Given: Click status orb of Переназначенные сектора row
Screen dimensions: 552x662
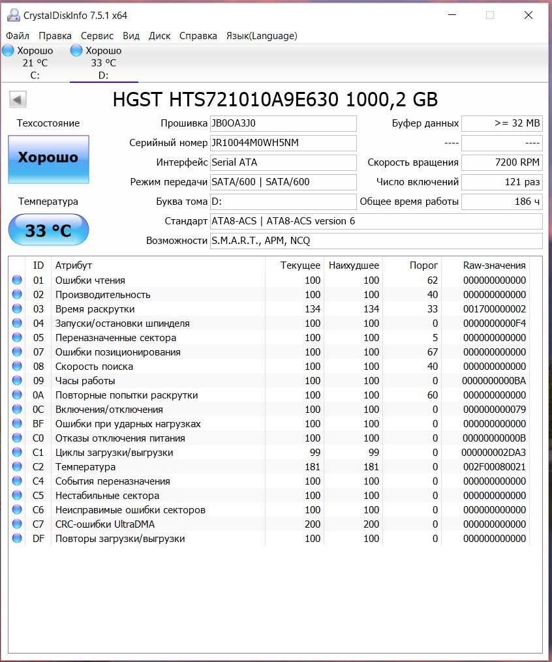Looking at the screenshot, I should pyautogui.click(x=17, y=337).
